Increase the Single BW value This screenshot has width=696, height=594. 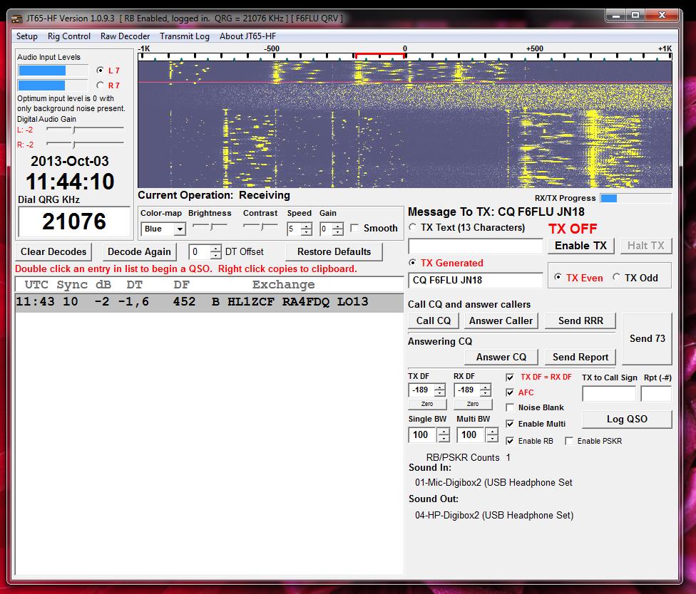point(444,432)
